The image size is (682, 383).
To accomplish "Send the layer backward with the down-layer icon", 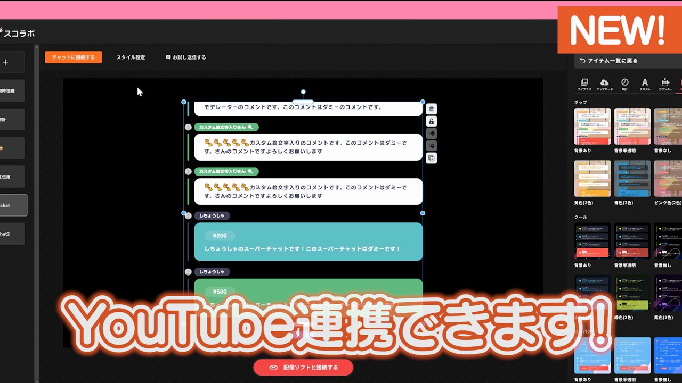I will click(432, 146).
